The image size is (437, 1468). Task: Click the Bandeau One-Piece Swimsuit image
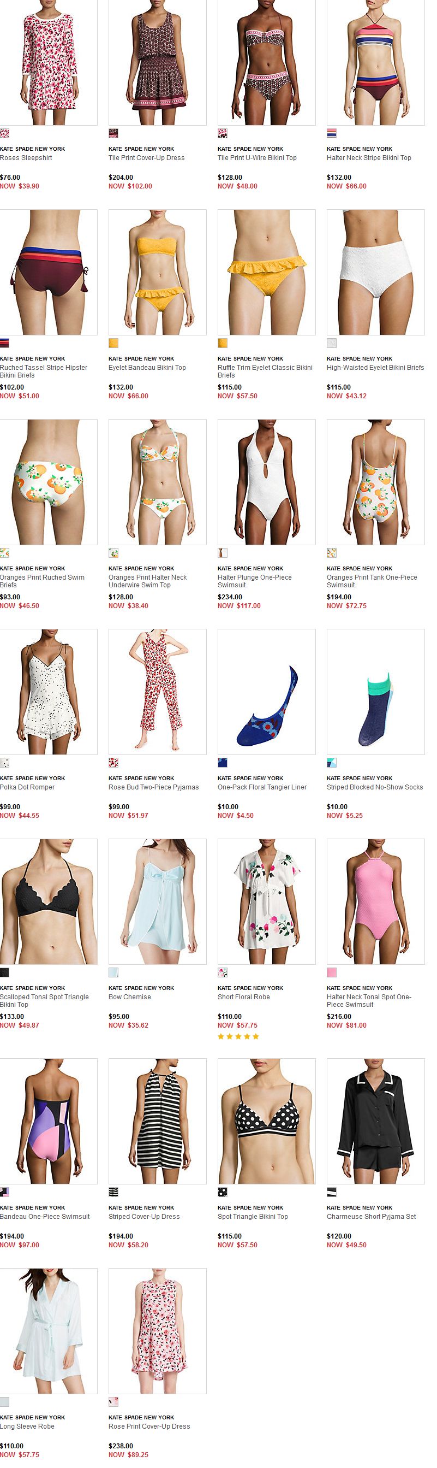click(49, 1121)
